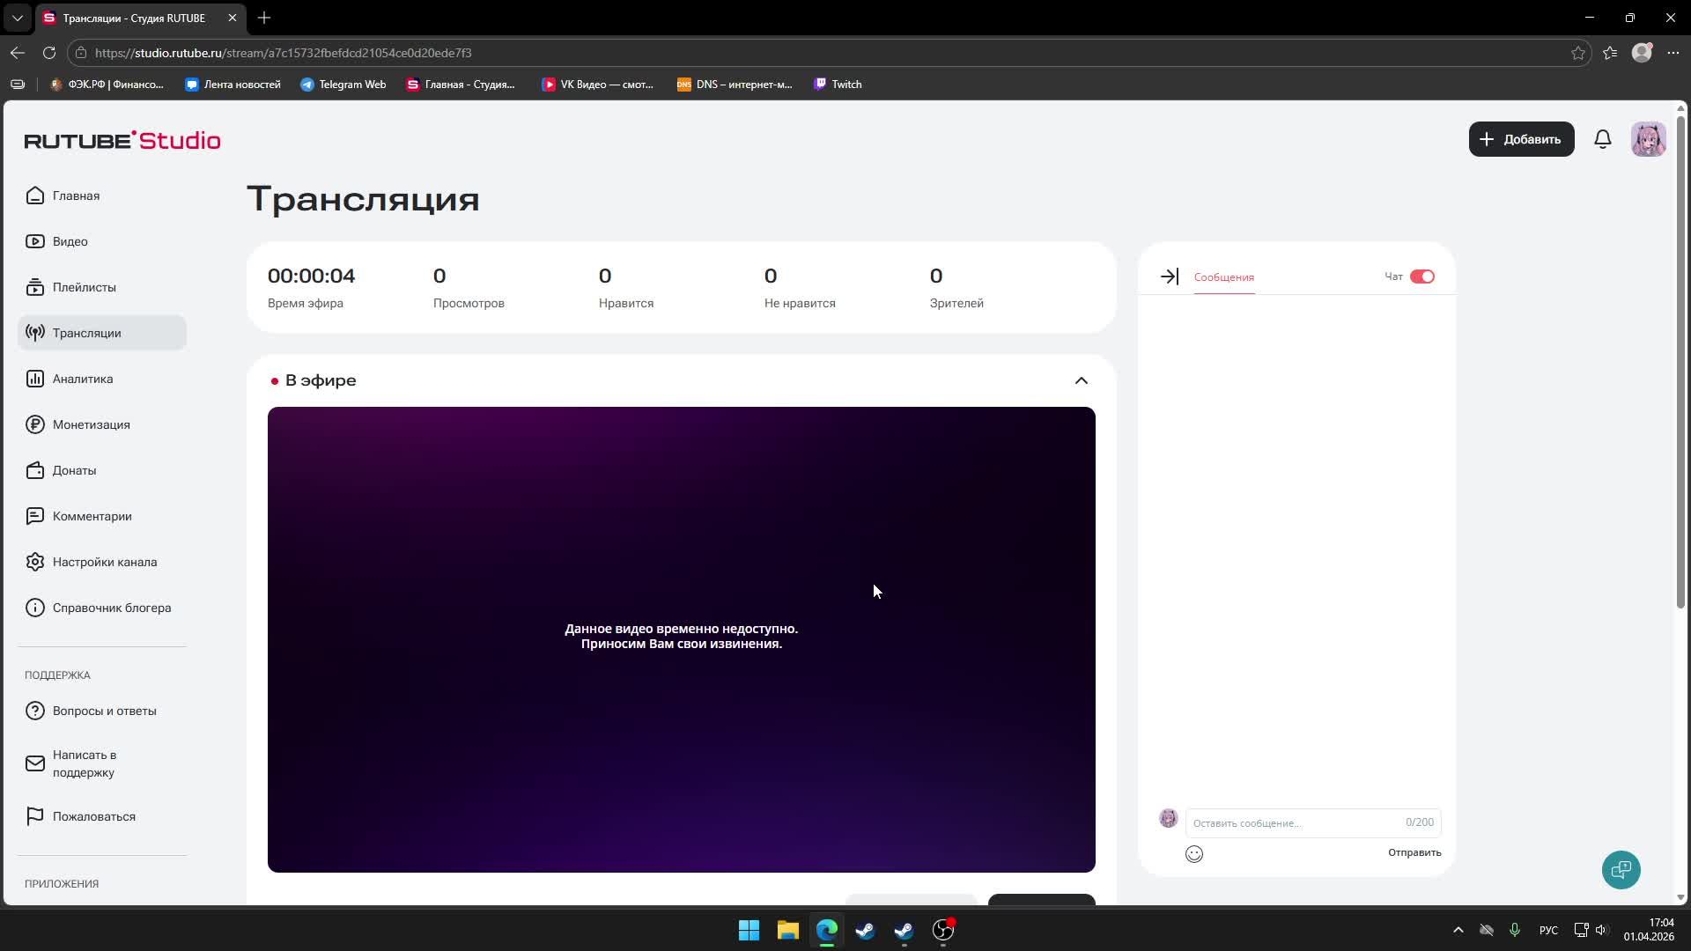Viewport: 1691px width, 951px height.
Task: Open Написать в поддержку
Action: (84, 763)
